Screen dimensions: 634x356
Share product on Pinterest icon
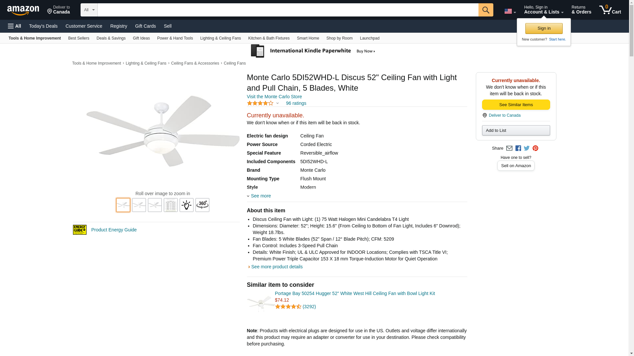[x=535, y=148]
